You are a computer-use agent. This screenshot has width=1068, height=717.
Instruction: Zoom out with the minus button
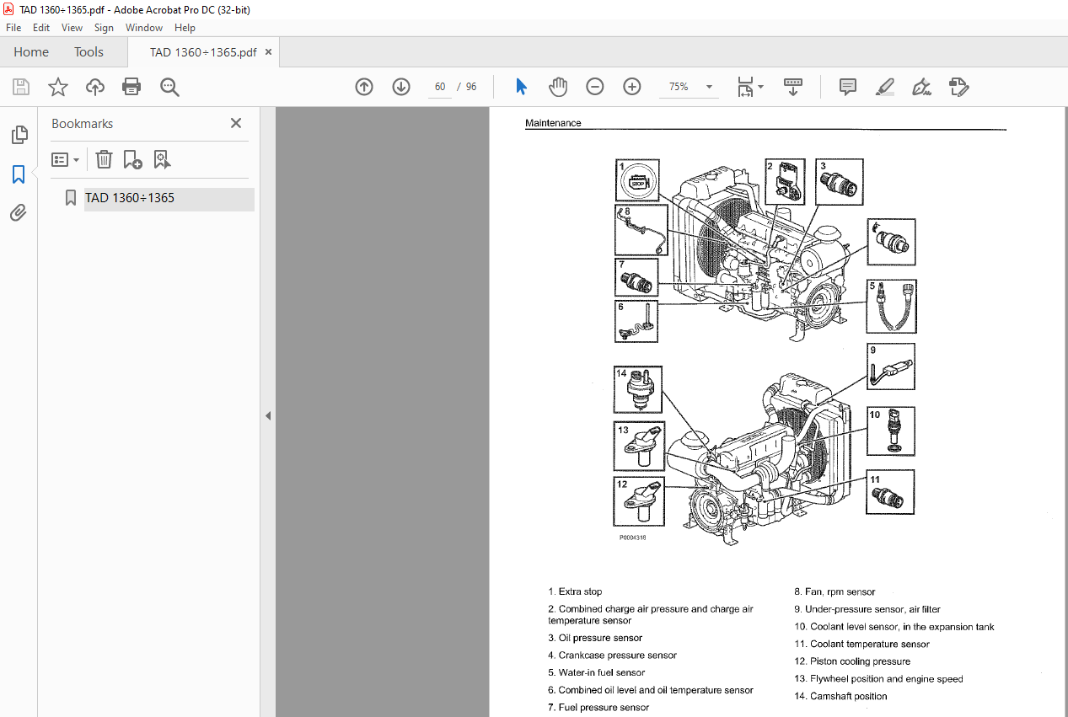(x=595, y=87)
